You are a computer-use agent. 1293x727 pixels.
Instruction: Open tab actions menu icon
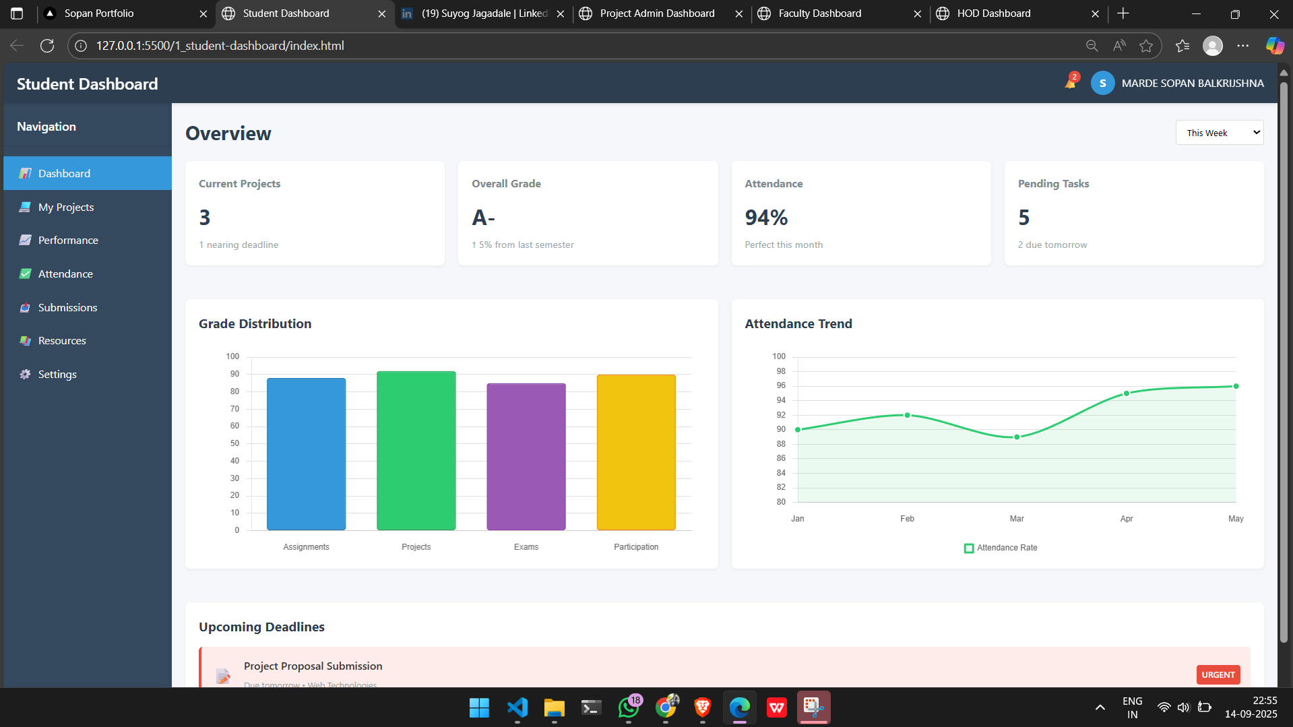point(17,13)
